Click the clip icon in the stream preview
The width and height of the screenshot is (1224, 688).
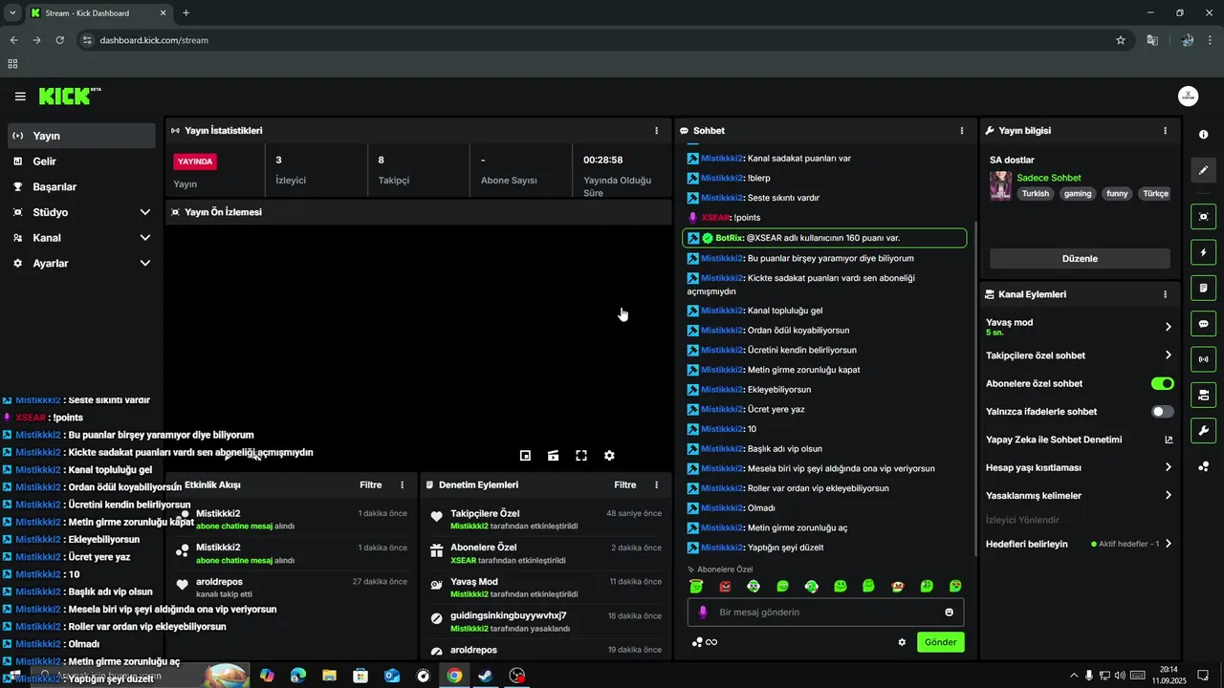click(553, 456)
